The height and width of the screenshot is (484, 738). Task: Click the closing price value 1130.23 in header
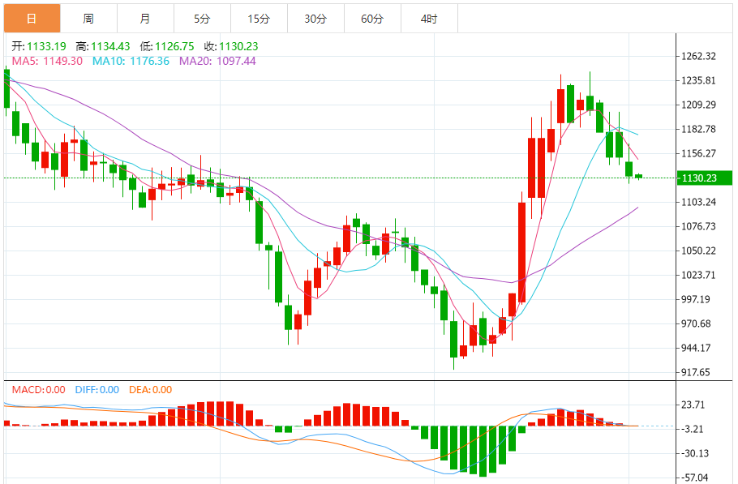[x=238, y=46]
